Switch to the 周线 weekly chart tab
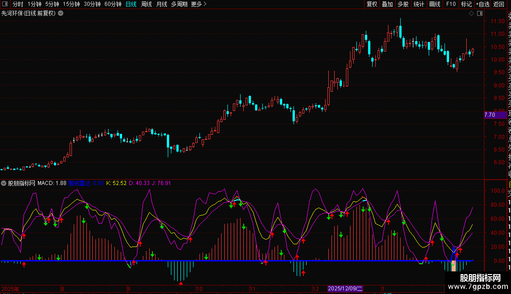 (x=147, y=4)
